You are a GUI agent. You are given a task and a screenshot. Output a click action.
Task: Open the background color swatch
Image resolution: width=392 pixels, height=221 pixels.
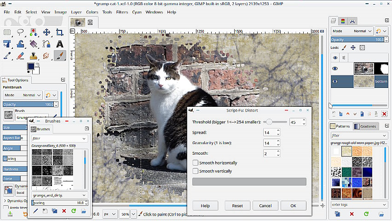click(x=37, y=71)
